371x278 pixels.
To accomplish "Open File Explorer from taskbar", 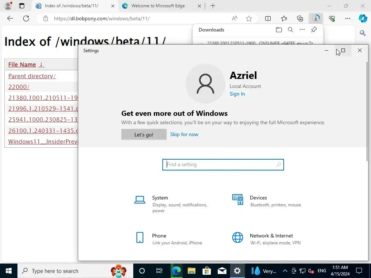I will 191,271.
